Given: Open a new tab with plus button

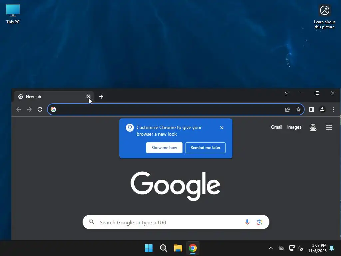Looking at the screenshot, I should tap(101, 97).
